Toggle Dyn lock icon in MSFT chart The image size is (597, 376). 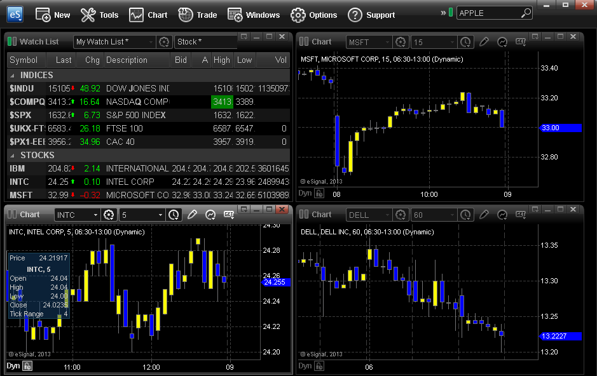(319, 193)
